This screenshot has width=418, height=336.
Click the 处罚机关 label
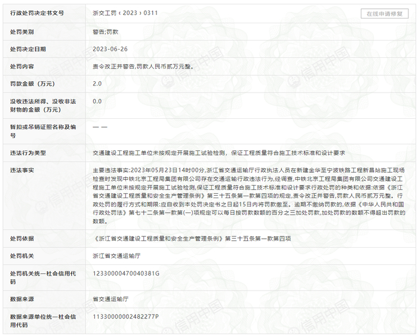(22, 256)
